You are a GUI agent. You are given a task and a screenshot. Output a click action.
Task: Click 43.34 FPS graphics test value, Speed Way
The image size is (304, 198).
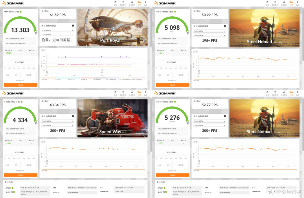pos(58,105)
